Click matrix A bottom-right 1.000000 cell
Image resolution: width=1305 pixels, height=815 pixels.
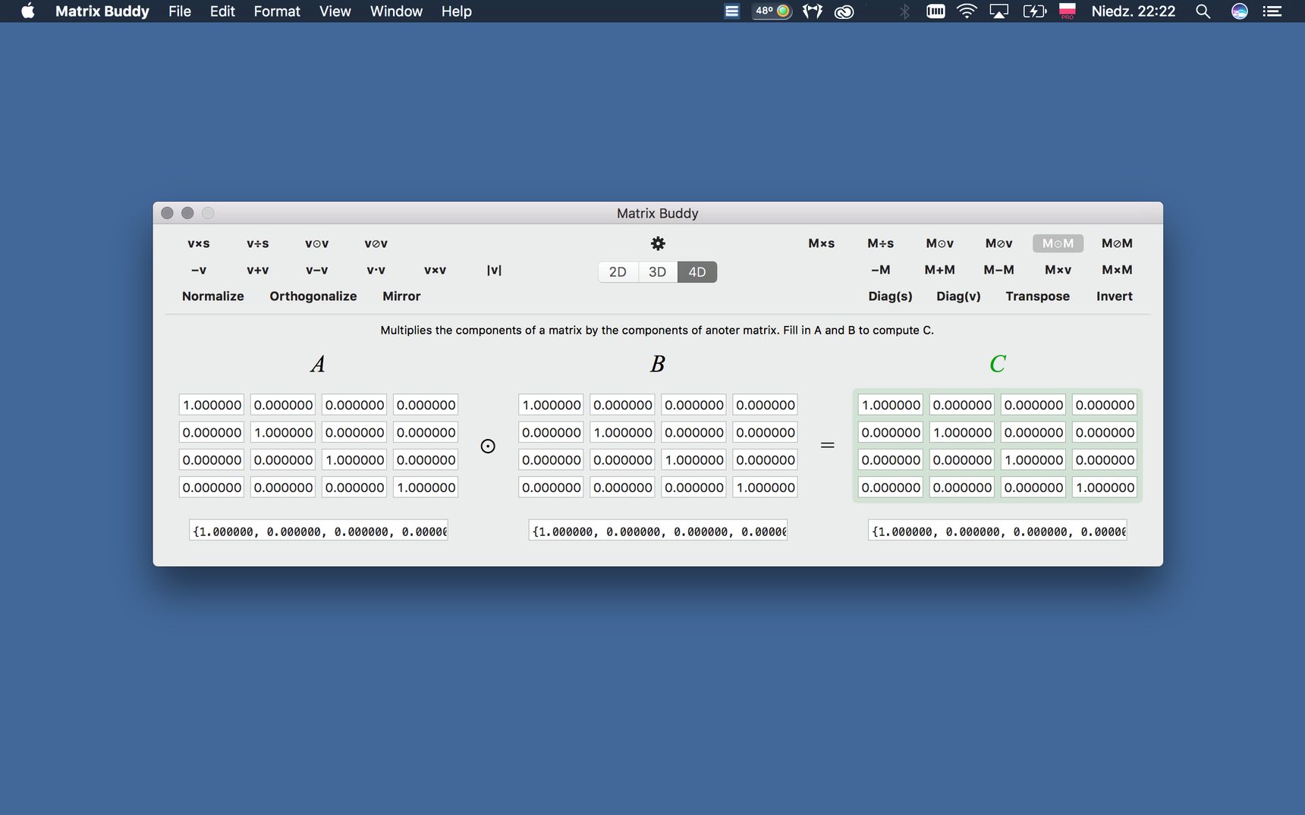[426, 487]
